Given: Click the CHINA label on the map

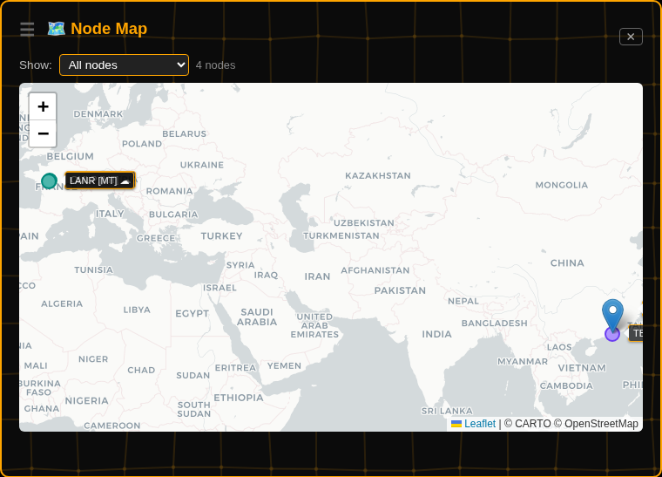Looking at the screenshot, I should pos(567,263).
